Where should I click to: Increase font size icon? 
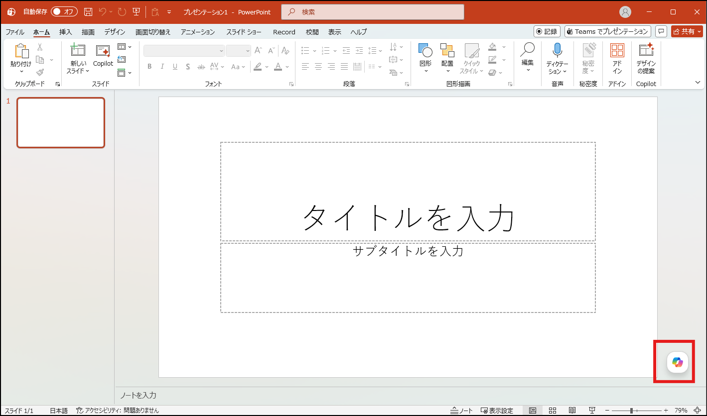click(258, 51)
